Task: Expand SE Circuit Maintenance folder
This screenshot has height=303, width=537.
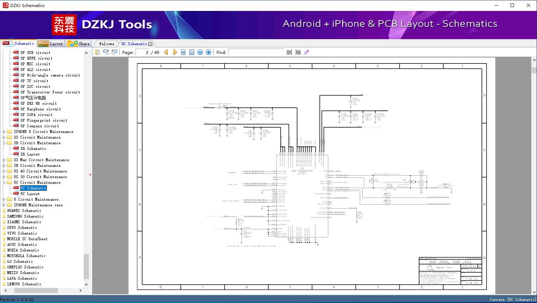Action: pyautogui.click(x=4, y=165)
